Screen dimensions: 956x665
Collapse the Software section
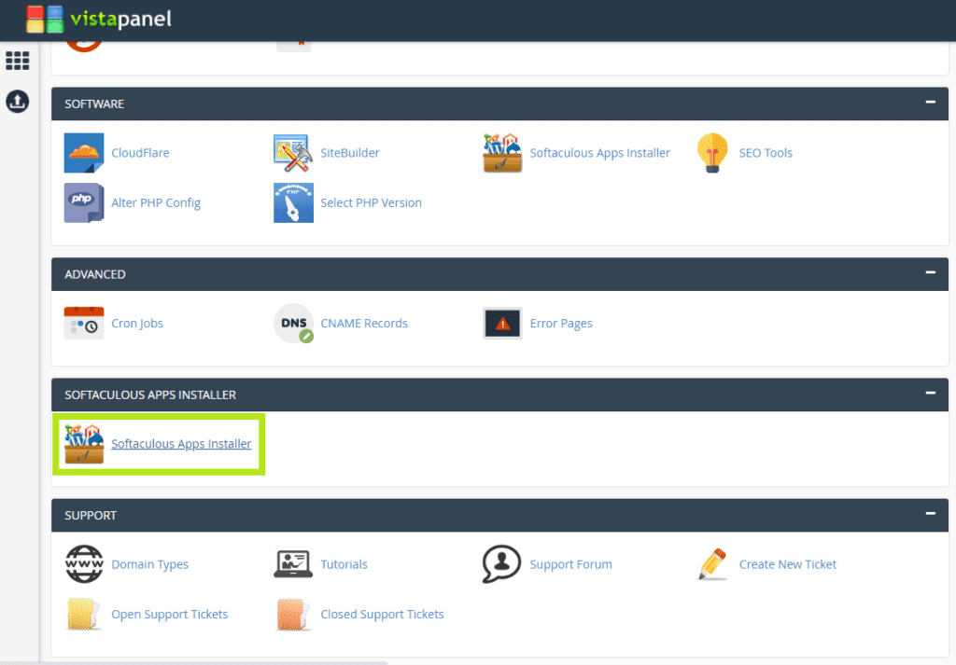930,103
